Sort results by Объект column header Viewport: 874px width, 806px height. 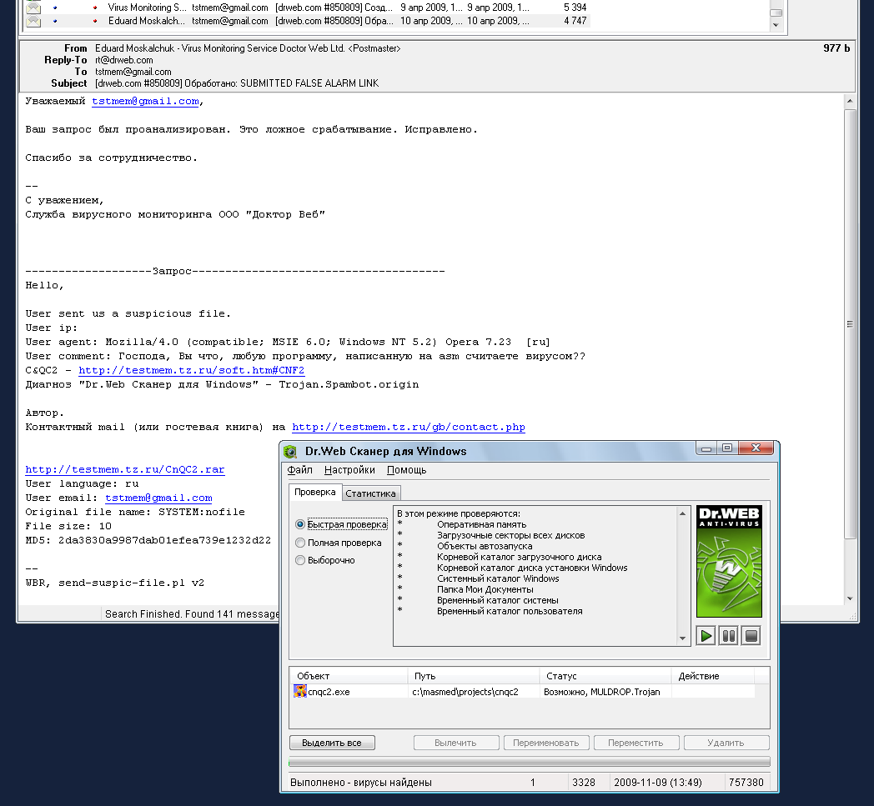click(349, 676)
